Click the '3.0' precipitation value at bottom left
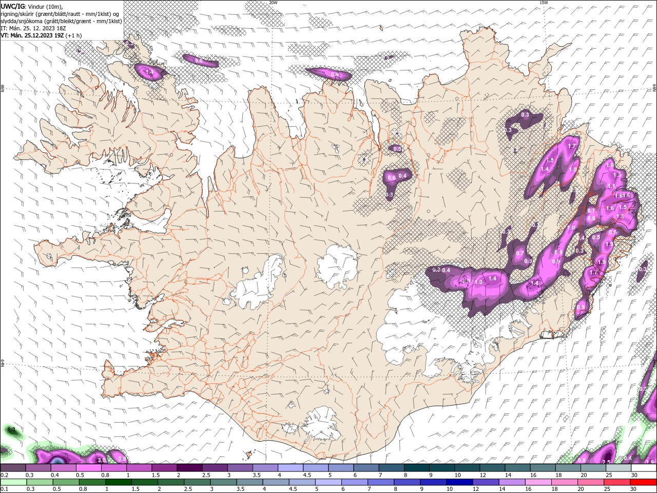The image size is (657, 493). 102,460
